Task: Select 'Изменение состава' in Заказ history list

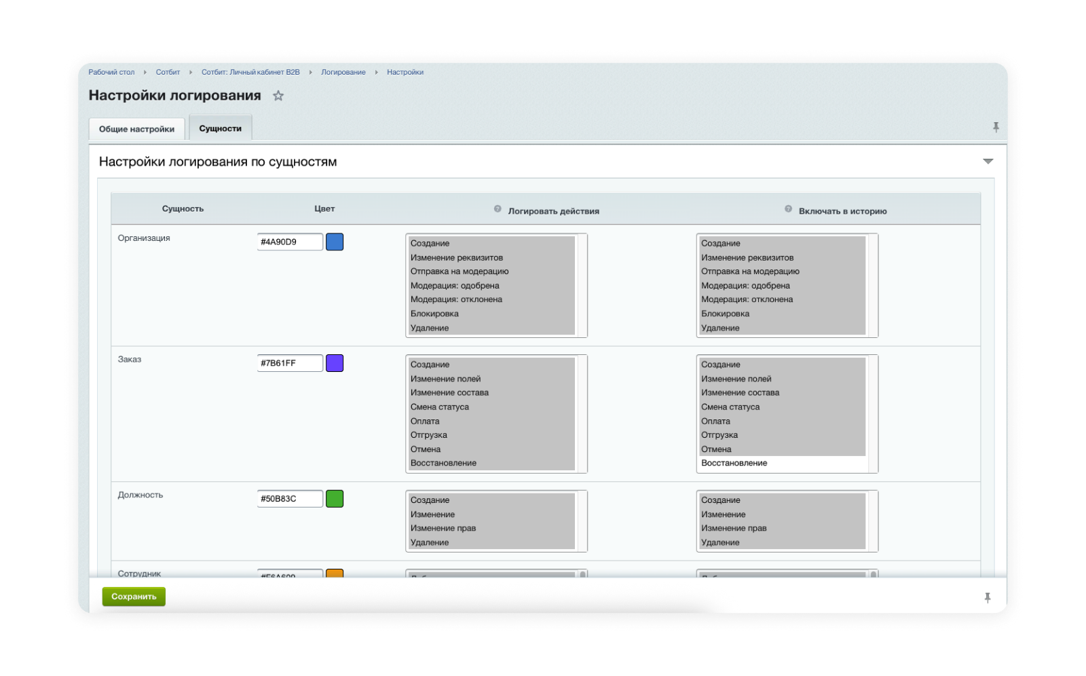Action: coord(783,393)
